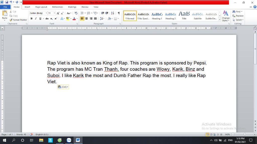
Task: Switch to Web Layout view
Action: [x=214, y=134]
